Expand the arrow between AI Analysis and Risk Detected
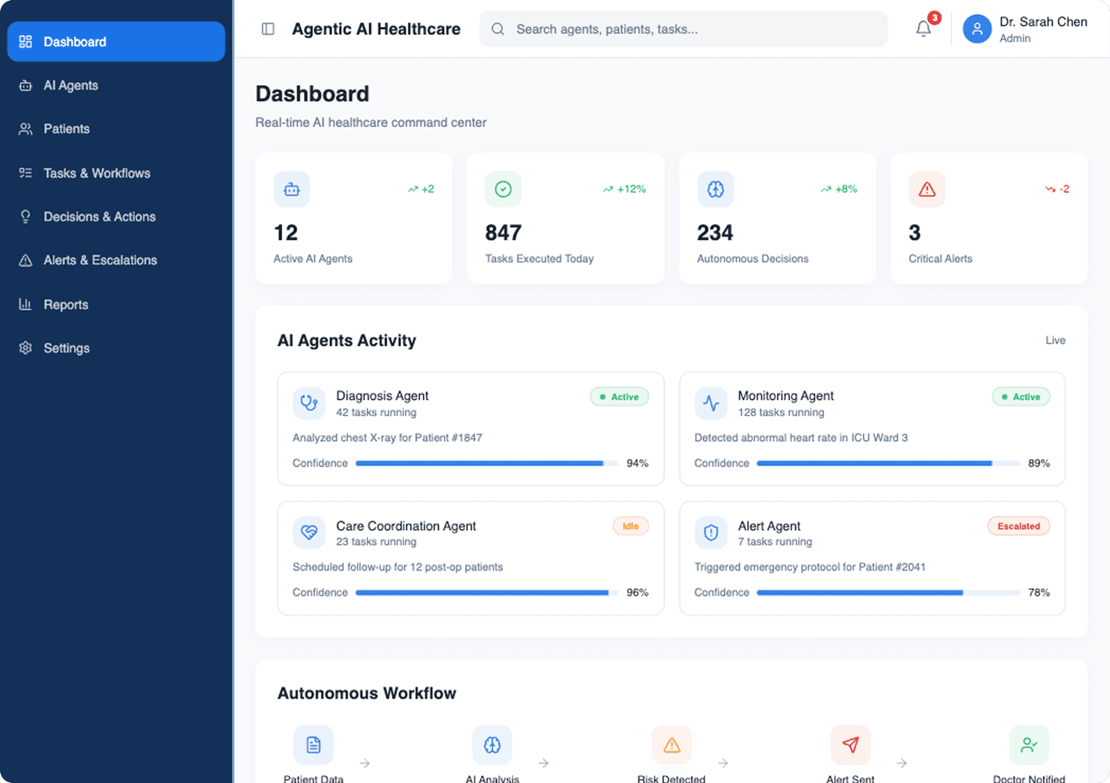Image resolution: width=1110 pixels, height=783 pixels. click(x=543, y=763)
